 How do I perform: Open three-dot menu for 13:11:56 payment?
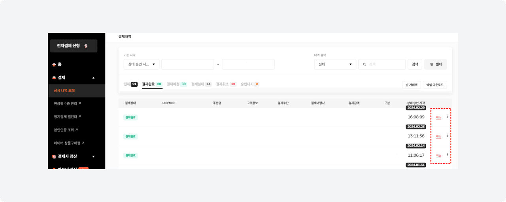point(447,135)
